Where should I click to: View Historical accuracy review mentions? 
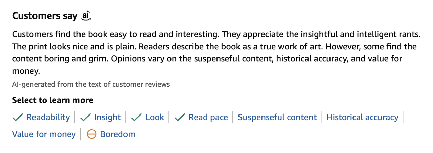[x=362, y=117]
